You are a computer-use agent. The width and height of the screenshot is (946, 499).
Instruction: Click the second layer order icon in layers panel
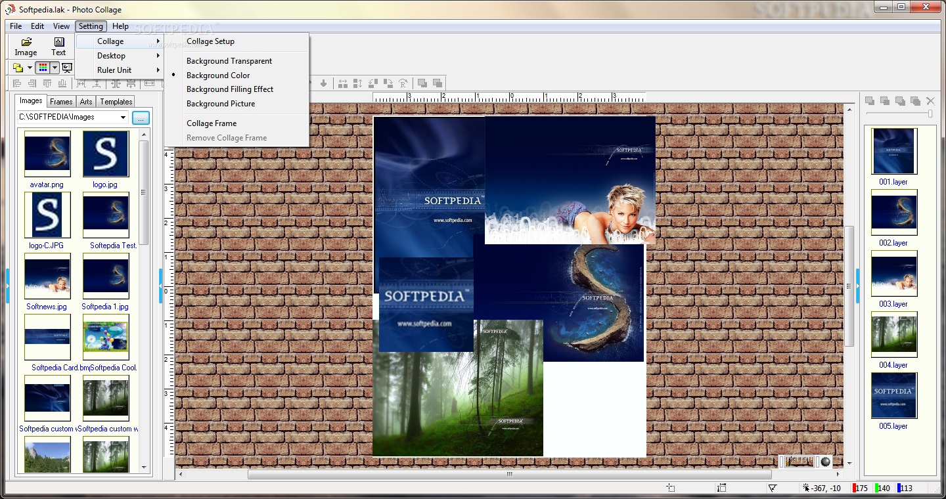pyautogui.click(x=885, y=100)
